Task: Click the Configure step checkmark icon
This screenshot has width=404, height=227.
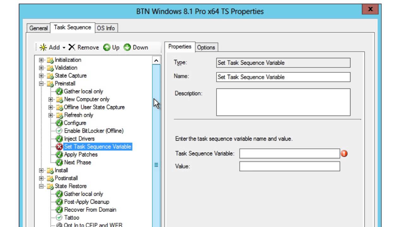Action: (59, 123)
